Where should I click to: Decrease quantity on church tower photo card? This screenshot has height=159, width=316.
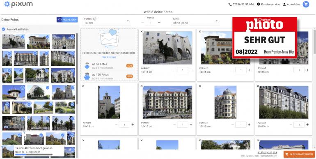click(116, 125)
